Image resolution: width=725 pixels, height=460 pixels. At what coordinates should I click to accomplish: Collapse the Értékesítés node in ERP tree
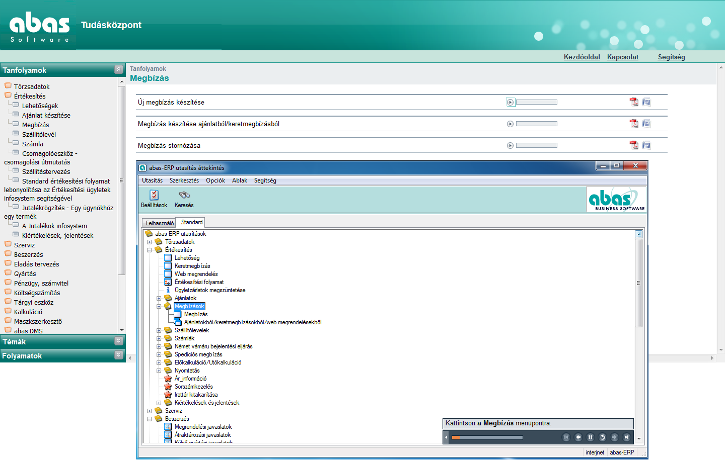pyautogui.click(x=149, y=250)
